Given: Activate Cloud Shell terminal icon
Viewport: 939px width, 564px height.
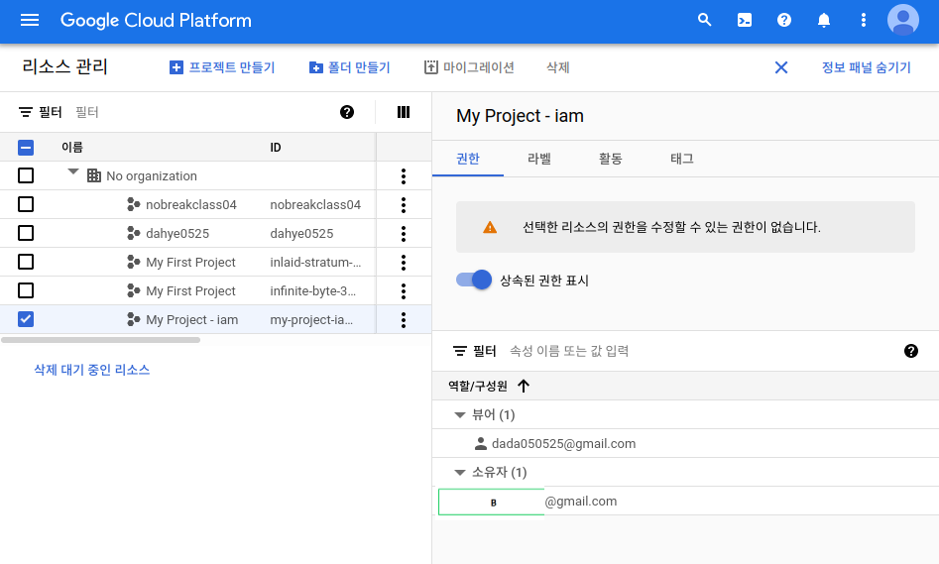Looking at the screenshot, I should pos(745,21).
